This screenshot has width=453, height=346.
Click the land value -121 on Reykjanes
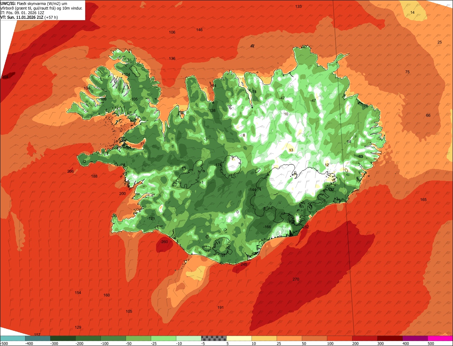pos(151,218)
